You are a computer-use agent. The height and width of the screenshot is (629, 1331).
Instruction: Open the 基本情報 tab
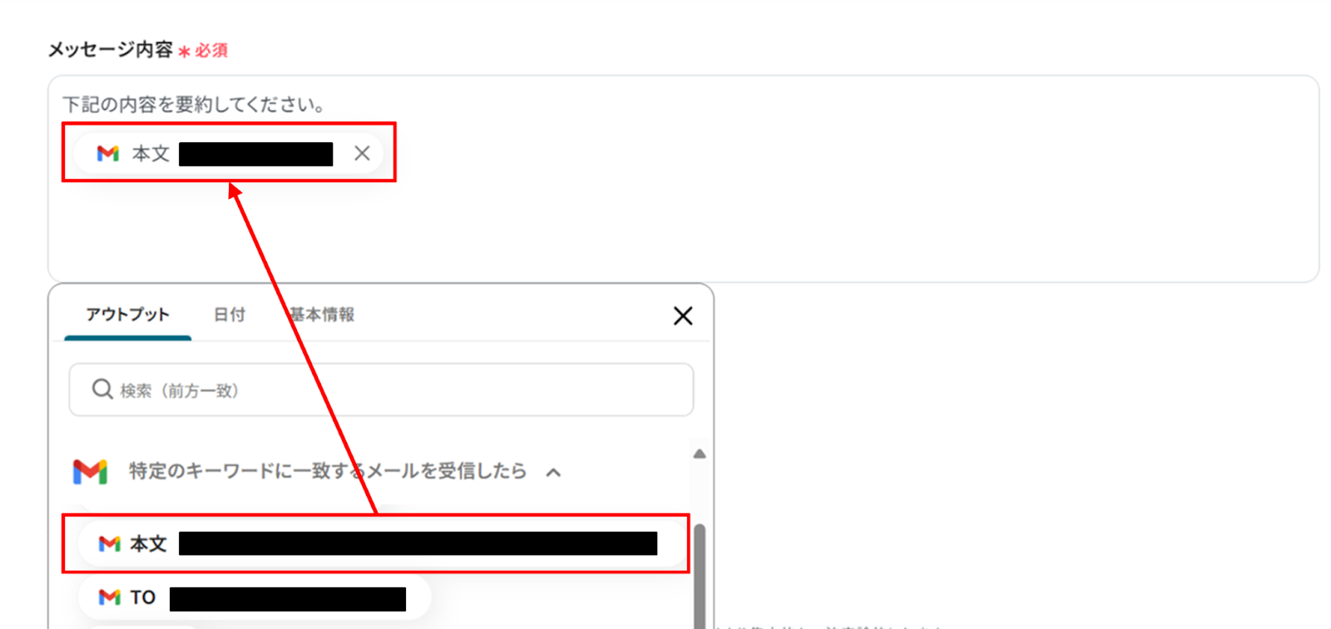click(322, 314)
